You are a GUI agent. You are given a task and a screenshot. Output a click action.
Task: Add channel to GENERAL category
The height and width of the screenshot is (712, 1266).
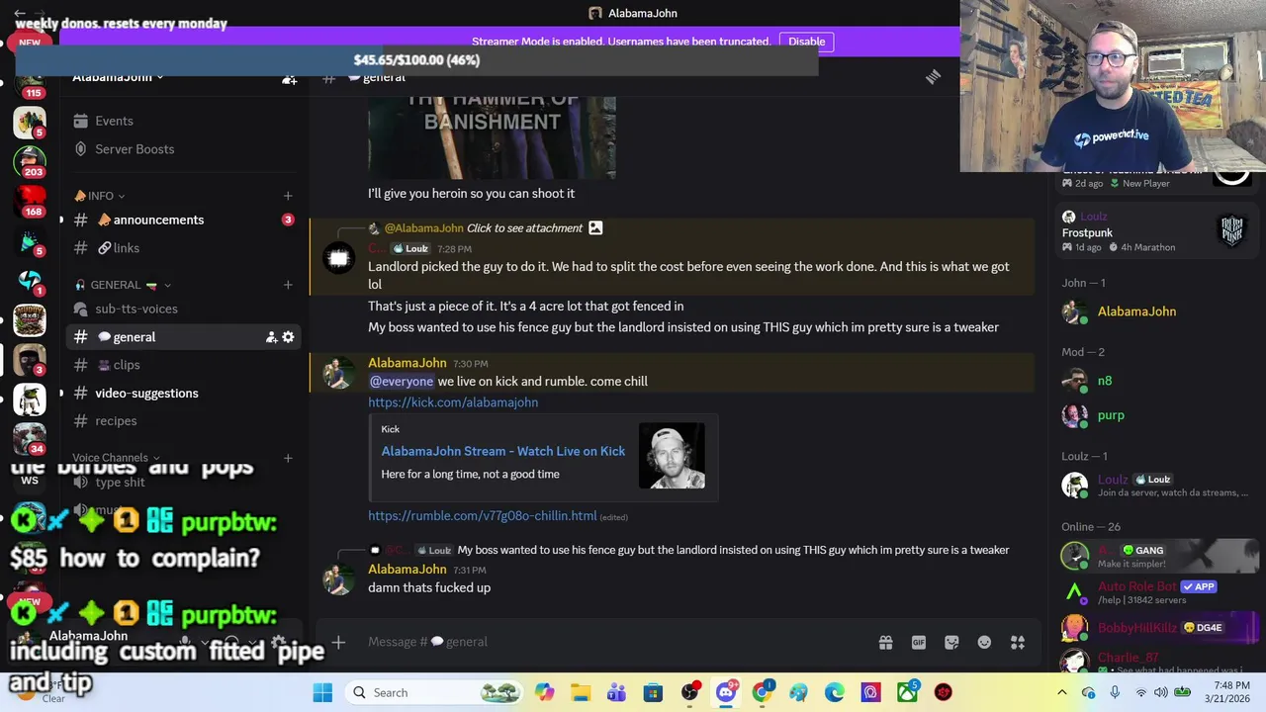(x=288, y=285)
